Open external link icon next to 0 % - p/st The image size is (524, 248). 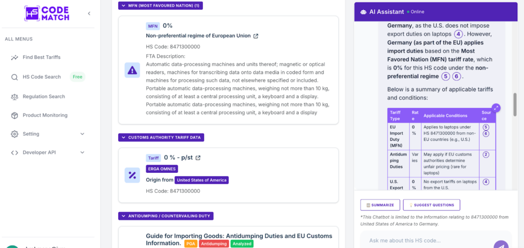tap(198, 157)
